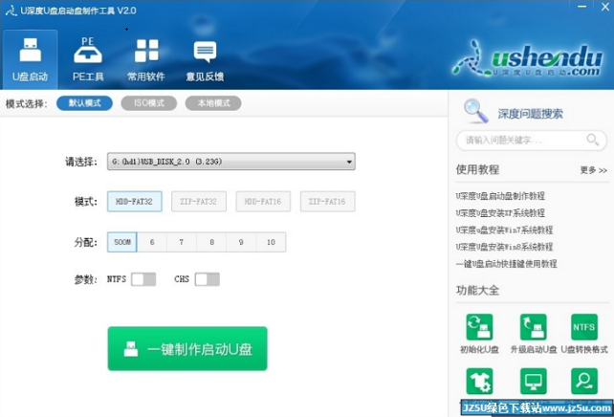Open the 一键U盘启动快捷键使用教程 link
614x417 pixels.
506,264
